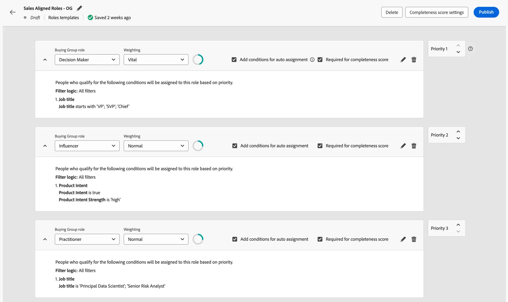508x302 pixels.
Task: Click the Priority 3 label
Action: point(439,228)
